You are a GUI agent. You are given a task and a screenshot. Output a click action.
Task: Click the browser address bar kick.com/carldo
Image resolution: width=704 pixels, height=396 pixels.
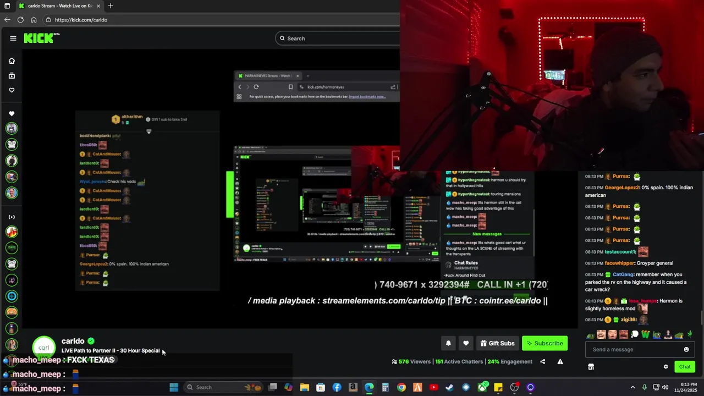(x=220, y=20)
